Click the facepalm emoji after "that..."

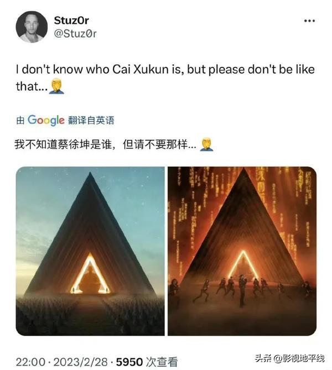tap(56, 87)
